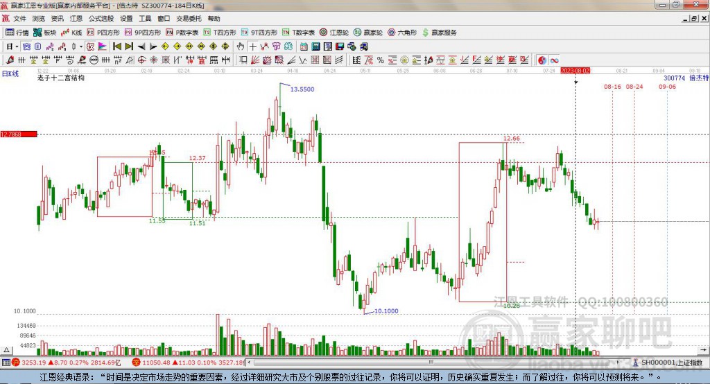
Task: Open the 浏览 menu
Action: [39, 19]
